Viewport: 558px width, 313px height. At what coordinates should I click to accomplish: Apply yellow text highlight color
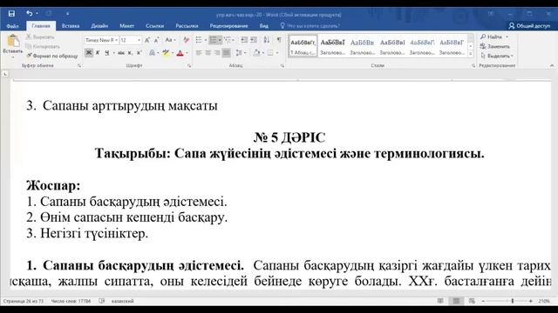(166, 53)
